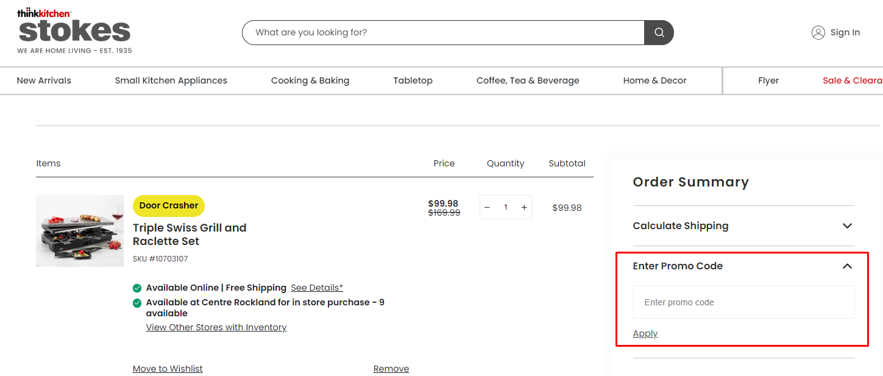Expand the Calculate Shipping section

tap(743, 226)
